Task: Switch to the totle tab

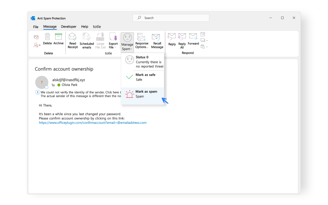Action: (x=97, y=27)
